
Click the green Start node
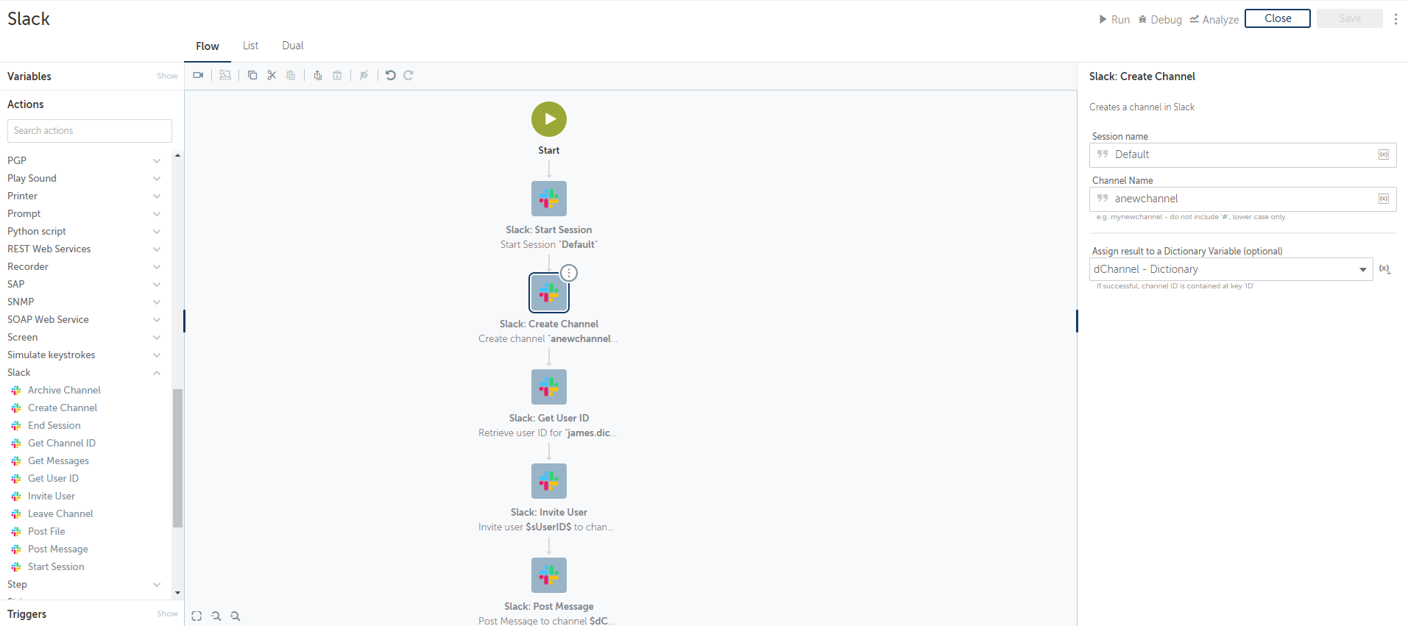(549, 119)
